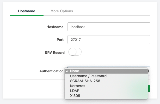Click the Port field label
The image size is (160, 104).
click(x=60, y=40)
